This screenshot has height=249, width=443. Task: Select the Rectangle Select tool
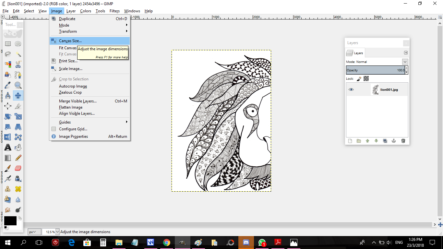tap(8, 44)
